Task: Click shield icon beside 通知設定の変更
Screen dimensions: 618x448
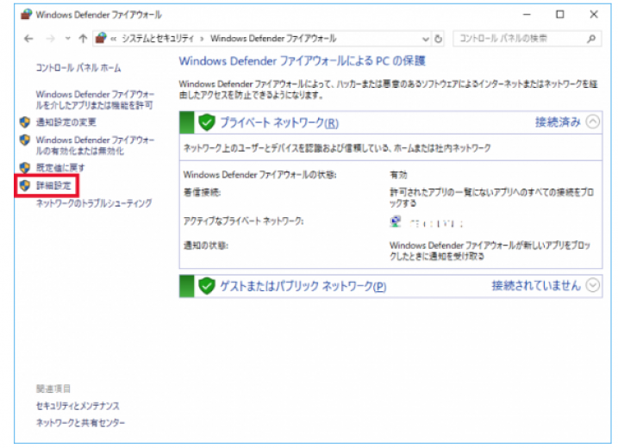Action: [25, 122]
